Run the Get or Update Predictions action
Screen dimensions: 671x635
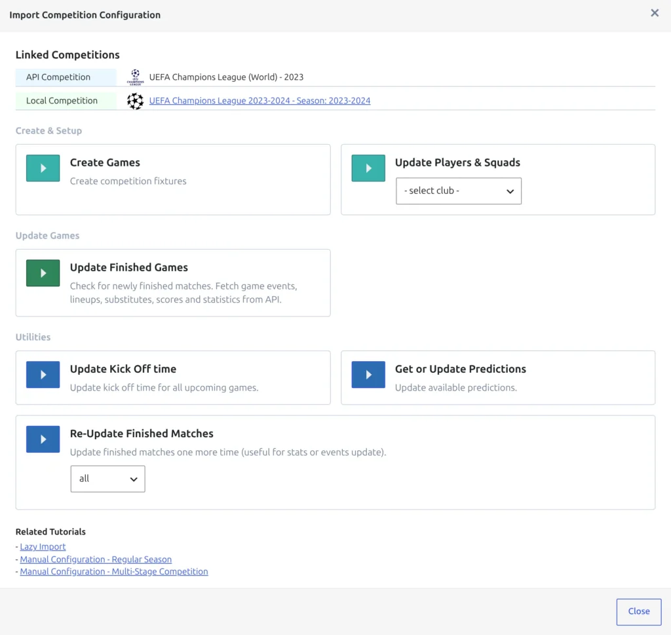pos(368,374)
